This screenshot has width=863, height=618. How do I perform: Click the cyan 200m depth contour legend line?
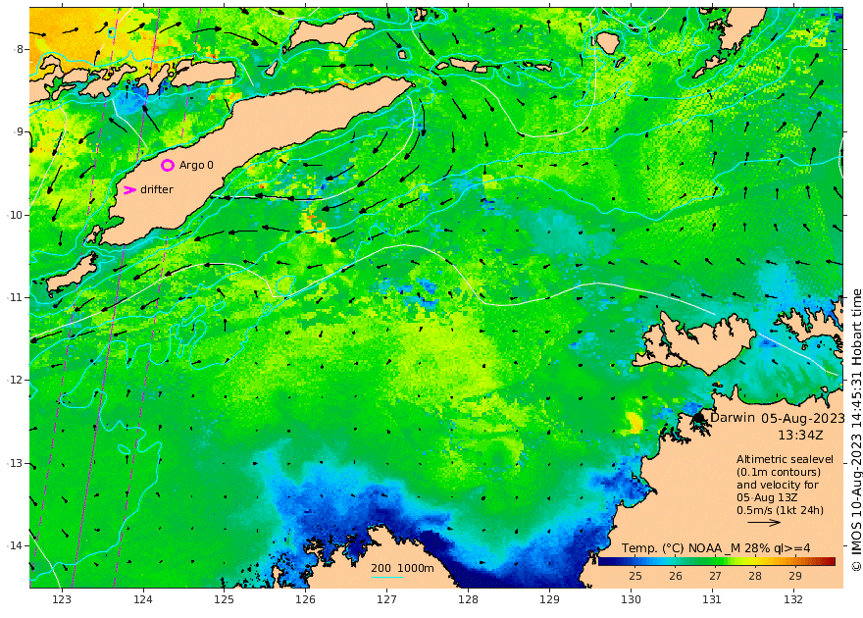pos(387,577)
